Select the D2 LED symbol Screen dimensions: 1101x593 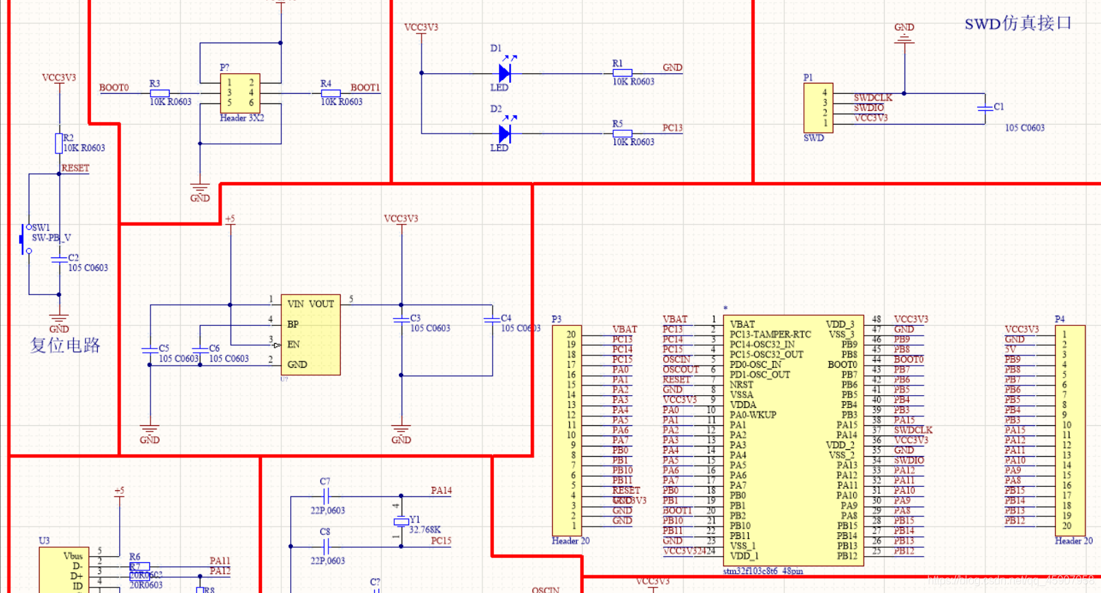[x=505, y=134]
